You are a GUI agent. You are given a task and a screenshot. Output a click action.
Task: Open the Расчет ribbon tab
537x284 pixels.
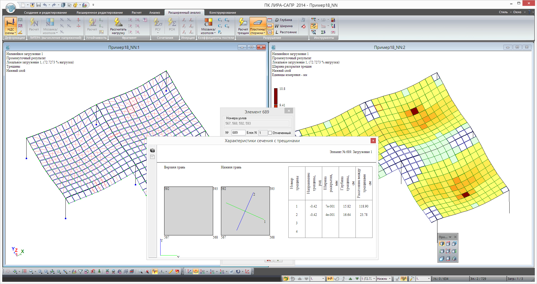pyautogui.click(x=136, y=13)
